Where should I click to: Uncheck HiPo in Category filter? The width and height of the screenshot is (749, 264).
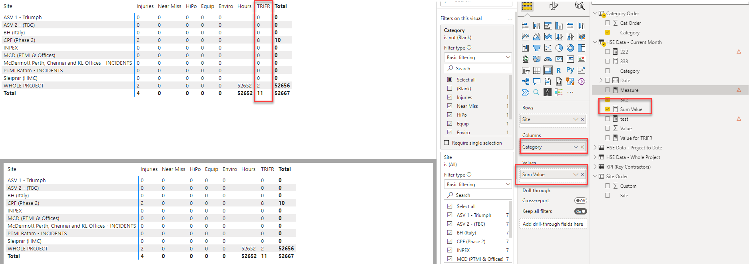coord(450,115)
